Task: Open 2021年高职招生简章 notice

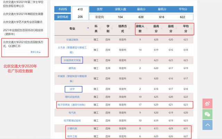Action: [x=23, y=14]
